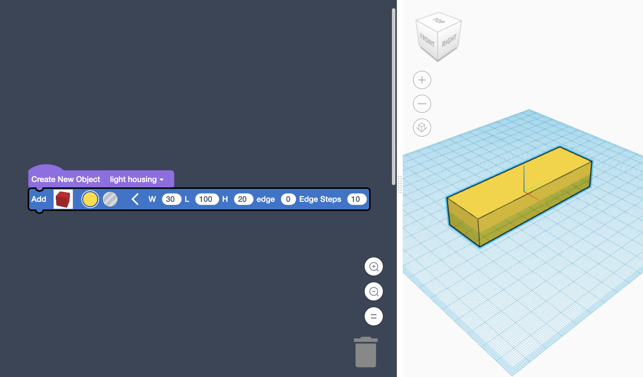
Task: Click the TOP face of the view cube
Action: click(438, 21)
